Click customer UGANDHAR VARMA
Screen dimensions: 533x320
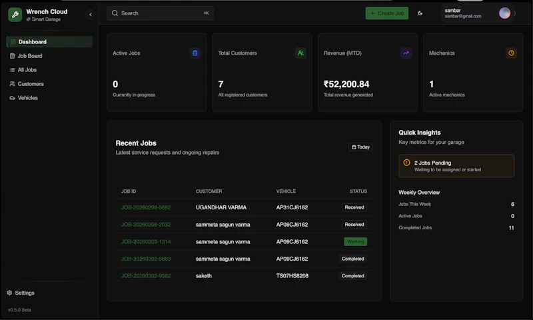click(221, 207)
